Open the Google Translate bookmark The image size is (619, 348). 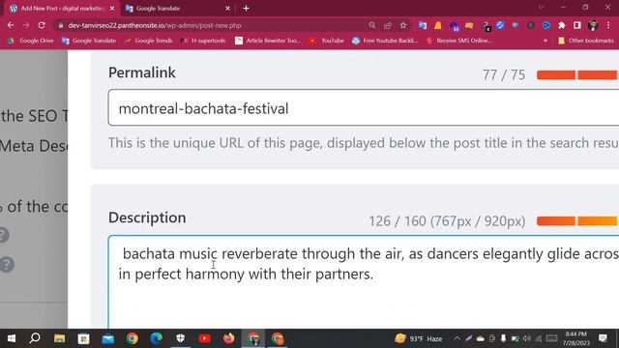pos(89,41)
